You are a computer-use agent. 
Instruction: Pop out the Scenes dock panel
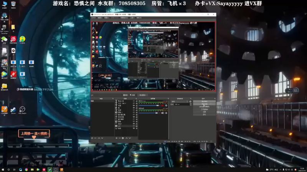(113, 99)
